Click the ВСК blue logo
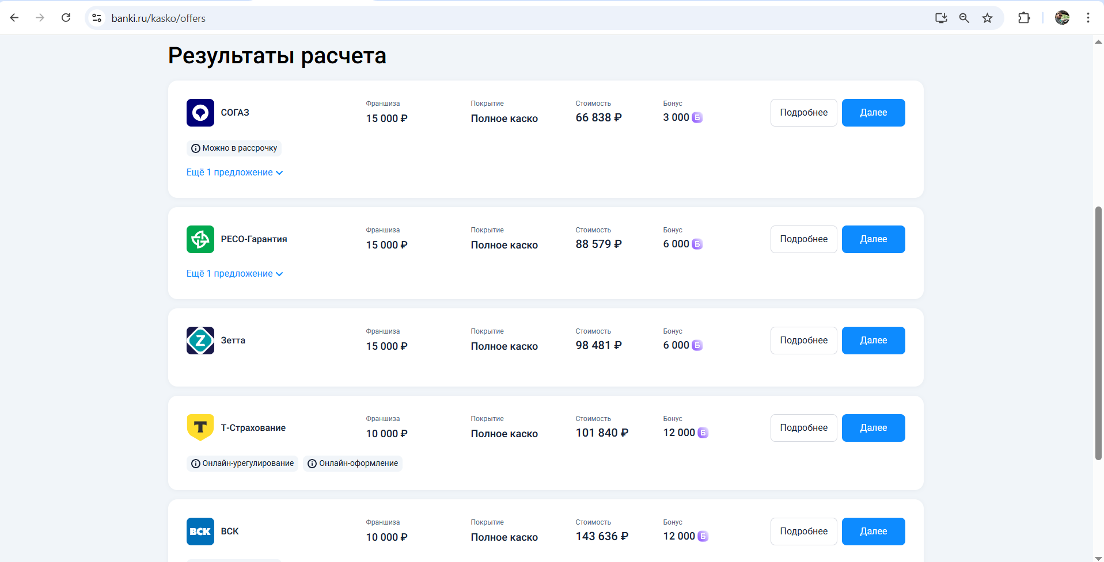The image size is (1104, 562). pyautogui.click(x=200, y=532)
